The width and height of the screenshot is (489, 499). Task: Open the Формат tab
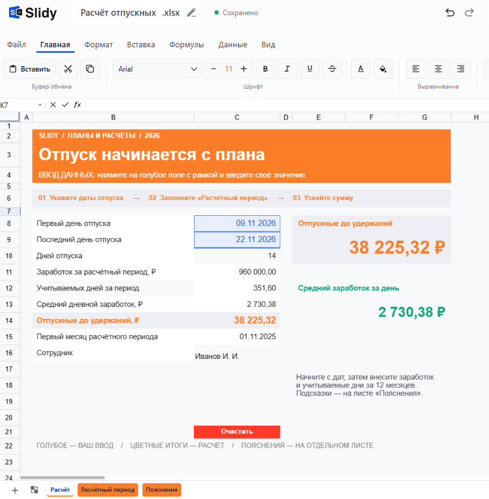tap(99, 44)
